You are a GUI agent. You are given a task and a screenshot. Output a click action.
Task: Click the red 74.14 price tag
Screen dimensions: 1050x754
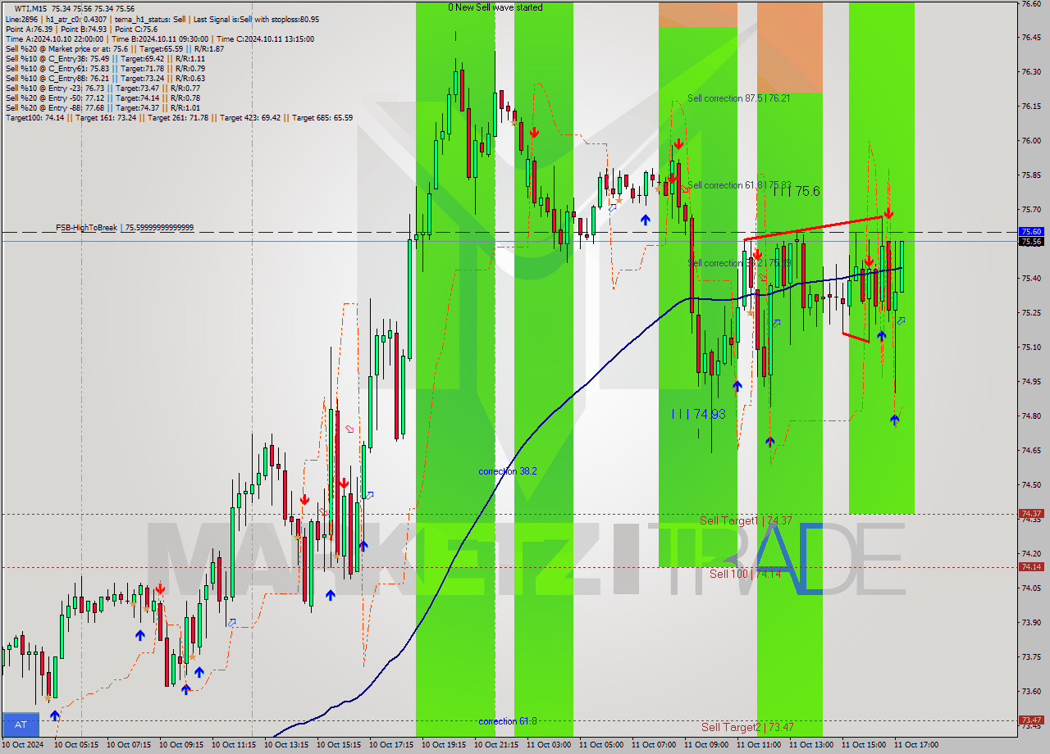(1031, 566)
